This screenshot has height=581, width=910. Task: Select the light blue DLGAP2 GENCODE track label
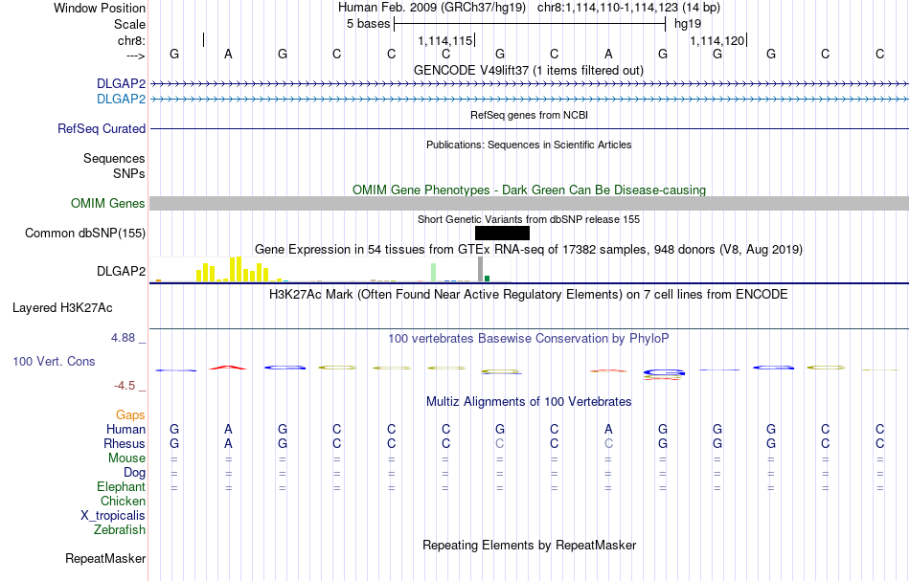point(122,100)
